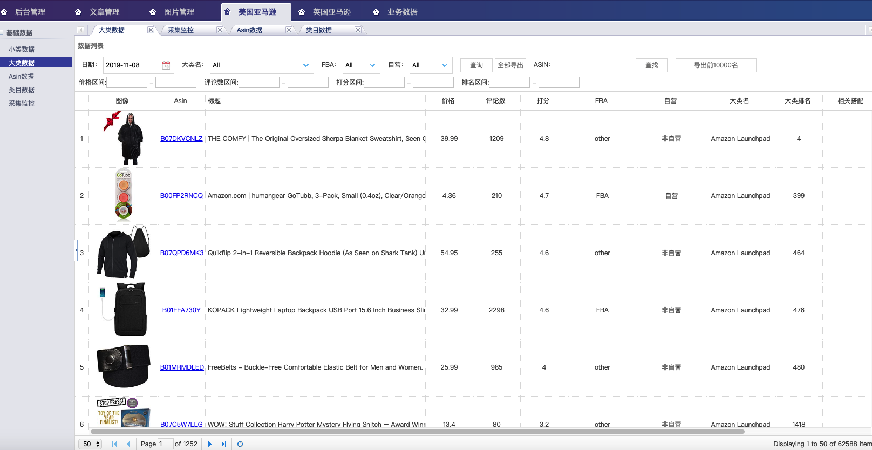Open ASIN link B07QPD6MK3
This screenshot has height=450, width=872.
(x=182, y=253)
